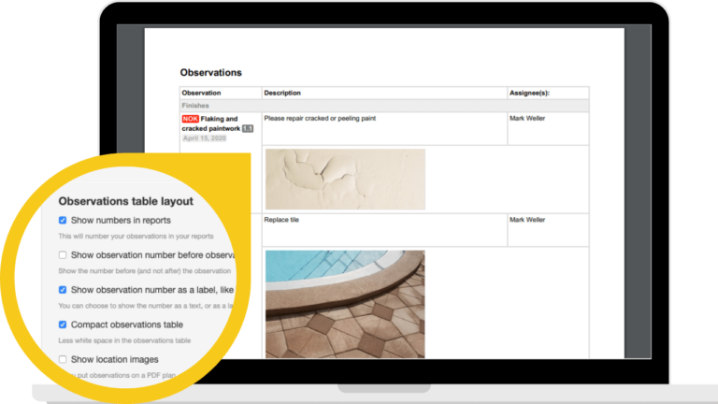Open the pool tile photo thumbnail
Viewport: 718px width, 404px height.
tap(345, 304)
